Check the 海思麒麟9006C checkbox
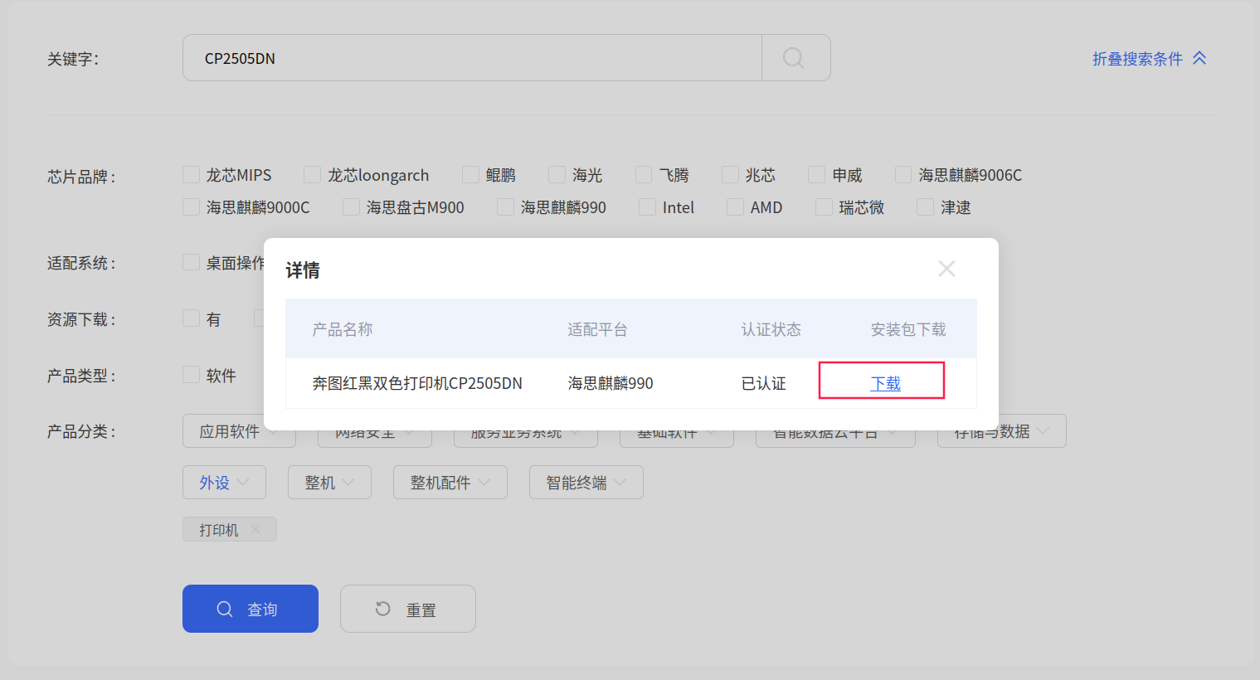The height and width of the screenshot is (680, 1260). click(x=903, y=174)
